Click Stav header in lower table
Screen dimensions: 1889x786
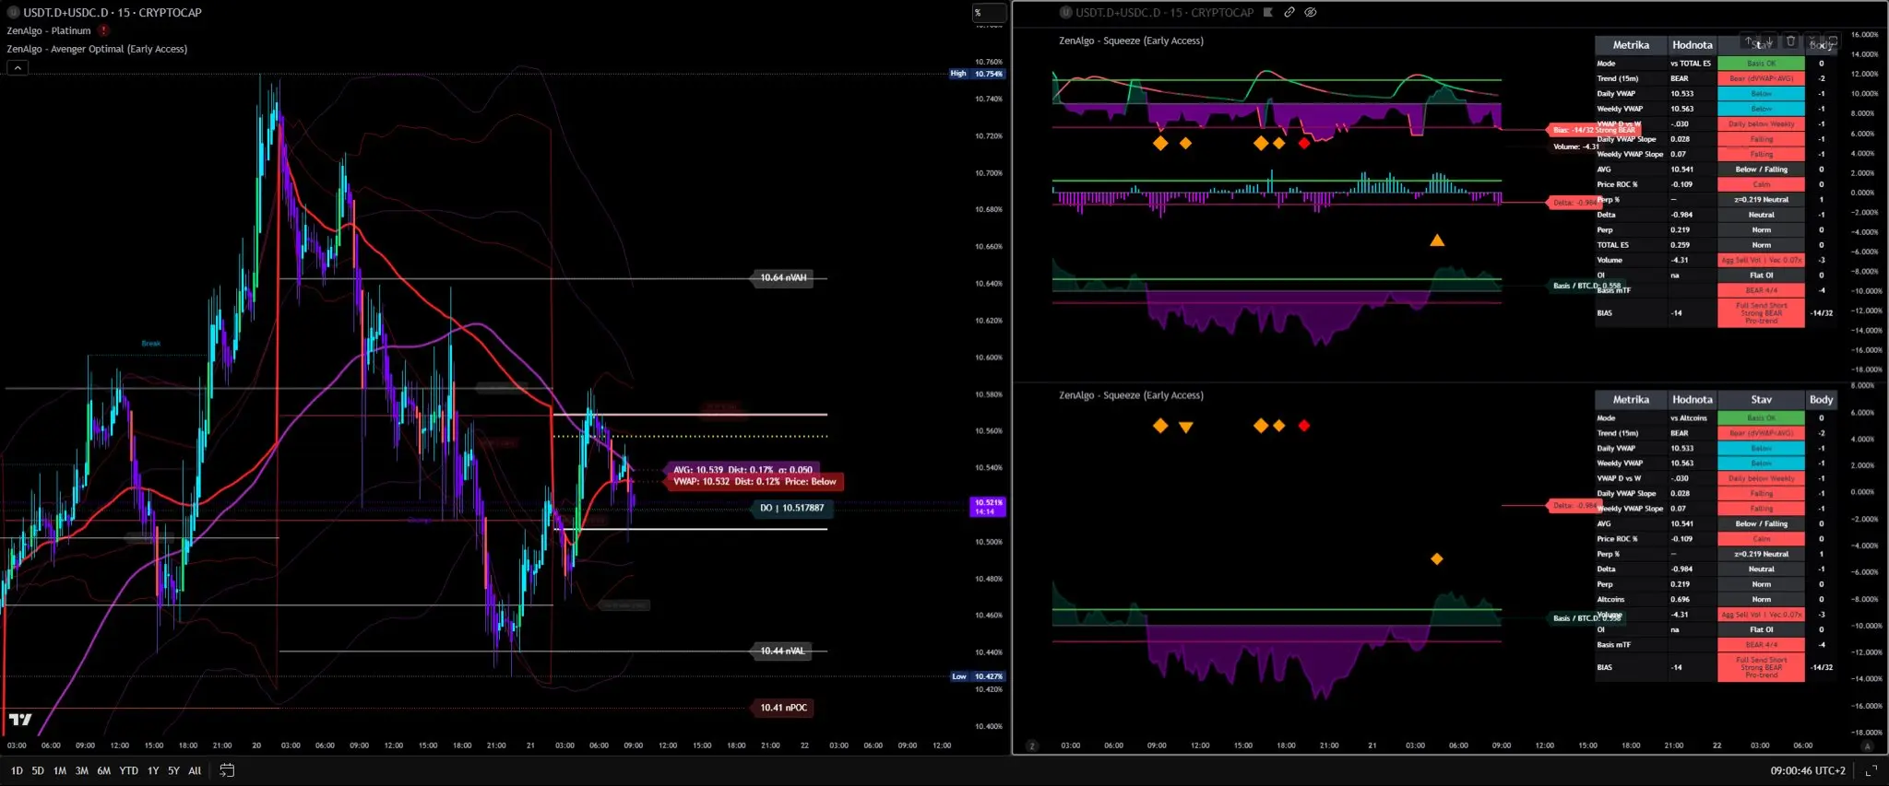tap(1762, 400)
